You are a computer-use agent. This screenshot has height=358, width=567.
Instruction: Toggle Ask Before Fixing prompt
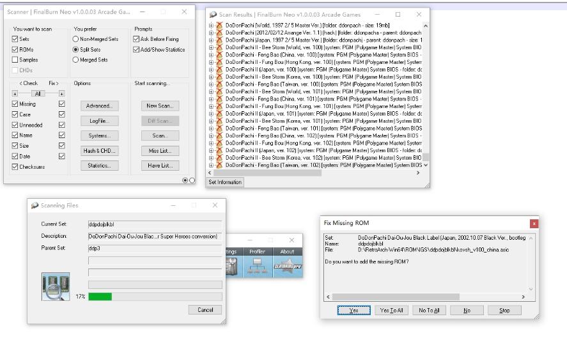click(x=136, y=39)
